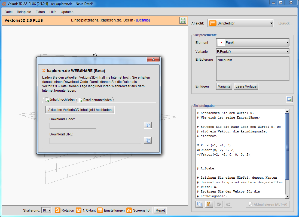Click the copy script icon
This screenshot has height=217, width=299.
click(199, 204)
